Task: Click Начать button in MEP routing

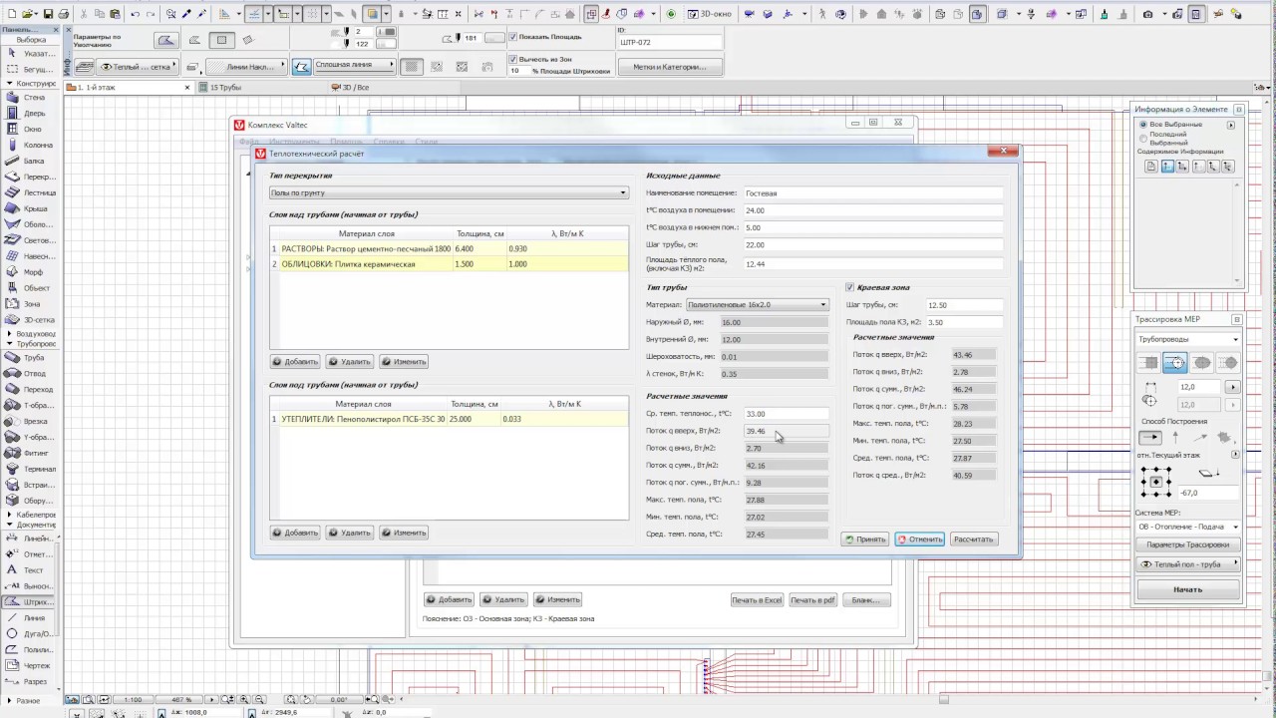Action: 1188,589
